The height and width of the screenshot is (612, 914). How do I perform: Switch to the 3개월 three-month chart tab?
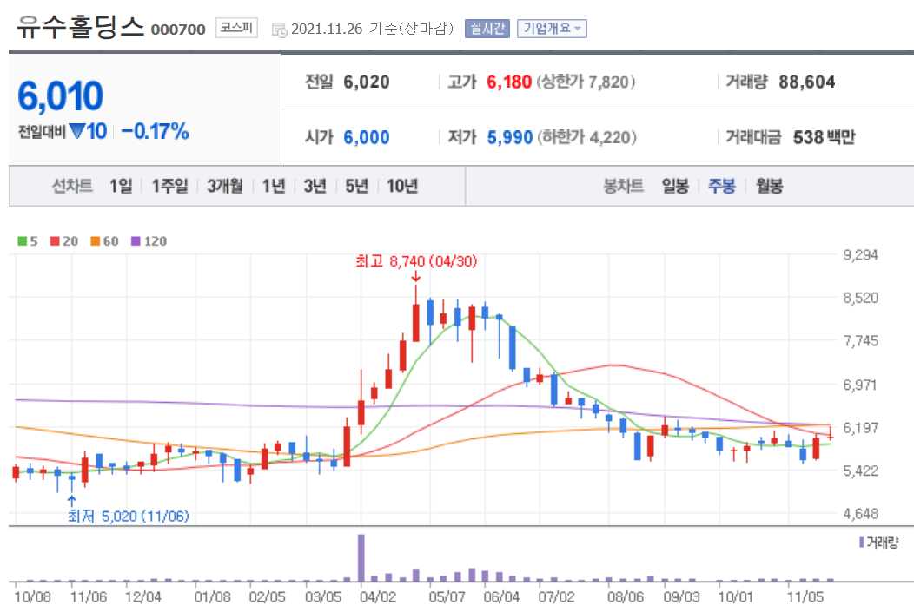pos(224,185)
